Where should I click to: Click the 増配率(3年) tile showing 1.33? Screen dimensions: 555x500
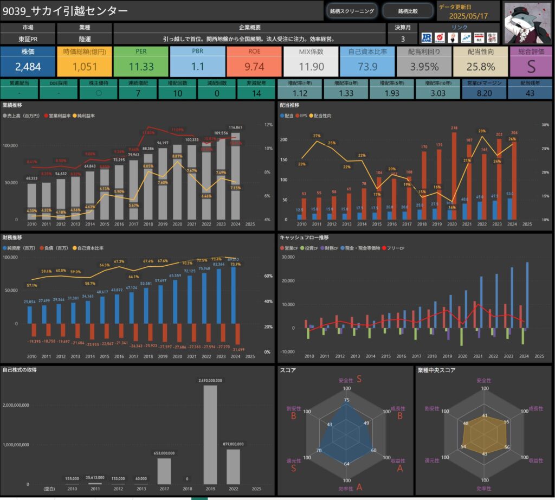pos(346,89)
